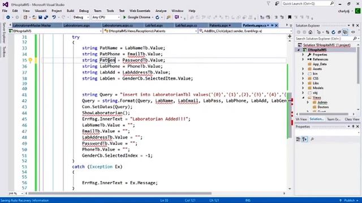Open the Build menu
The image size is (362, 203).
pyautogui.click(x=70, y=11)
